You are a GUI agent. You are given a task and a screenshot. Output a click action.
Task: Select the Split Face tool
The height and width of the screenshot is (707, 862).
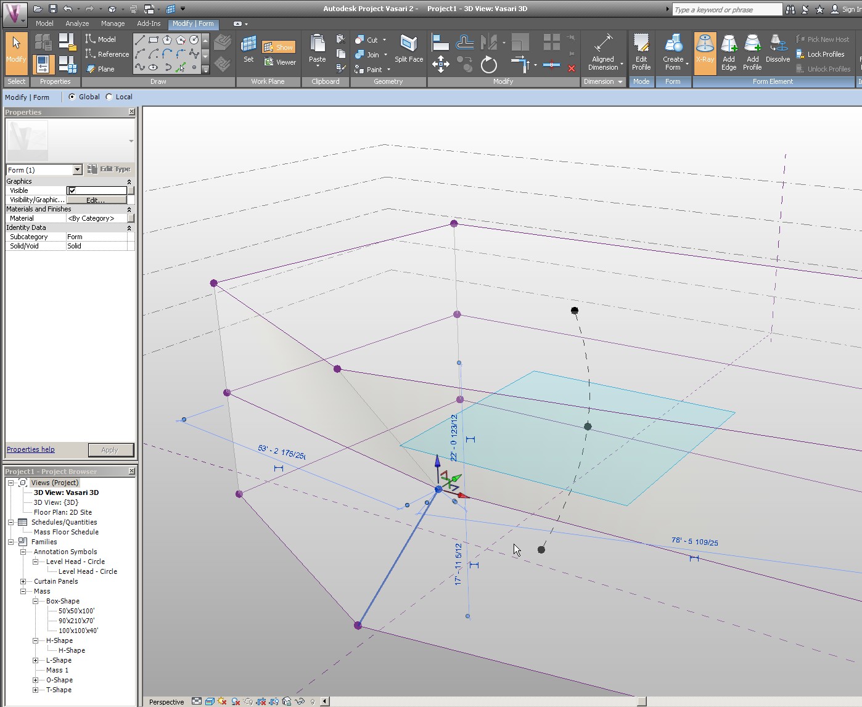(408, 49)
